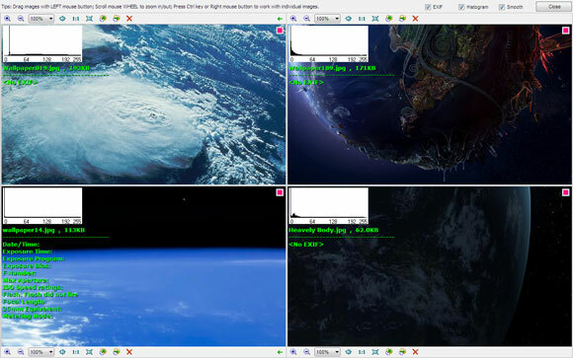Click the globe with green arrow icon below Heavely Body.jpg
This screenshot has height=358, width=573.
[402, 352]
